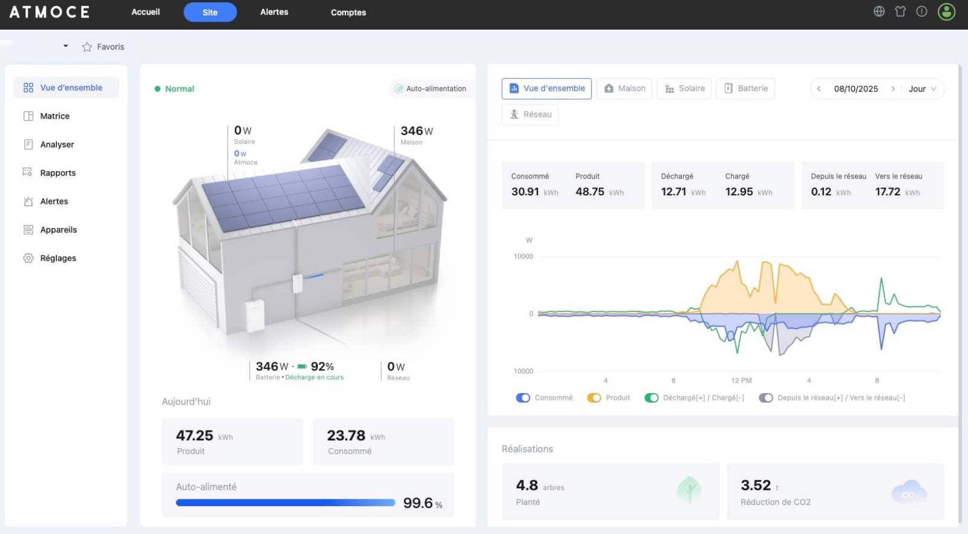Switch to the Alertes top menu

[x=274, y=12]
